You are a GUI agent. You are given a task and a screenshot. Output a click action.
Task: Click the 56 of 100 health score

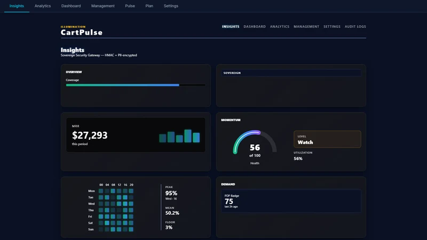tap(255, 150)
